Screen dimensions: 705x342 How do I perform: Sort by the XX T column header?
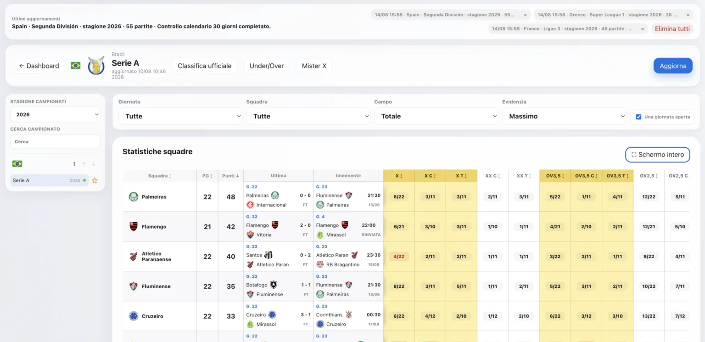click(x=524, y=176)
